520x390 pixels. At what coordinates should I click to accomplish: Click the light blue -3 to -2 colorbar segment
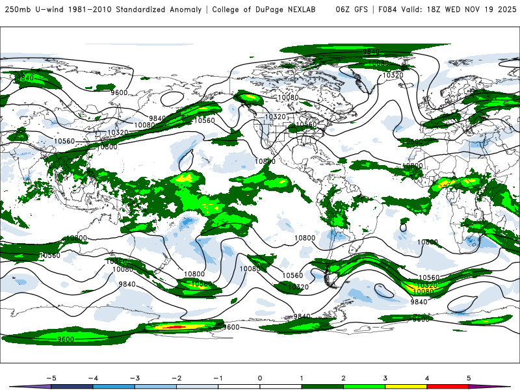155,387
